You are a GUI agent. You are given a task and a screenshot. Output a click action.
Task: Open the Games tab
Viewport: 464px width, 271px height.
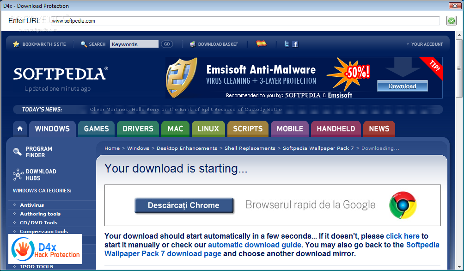tap(96, 129)
